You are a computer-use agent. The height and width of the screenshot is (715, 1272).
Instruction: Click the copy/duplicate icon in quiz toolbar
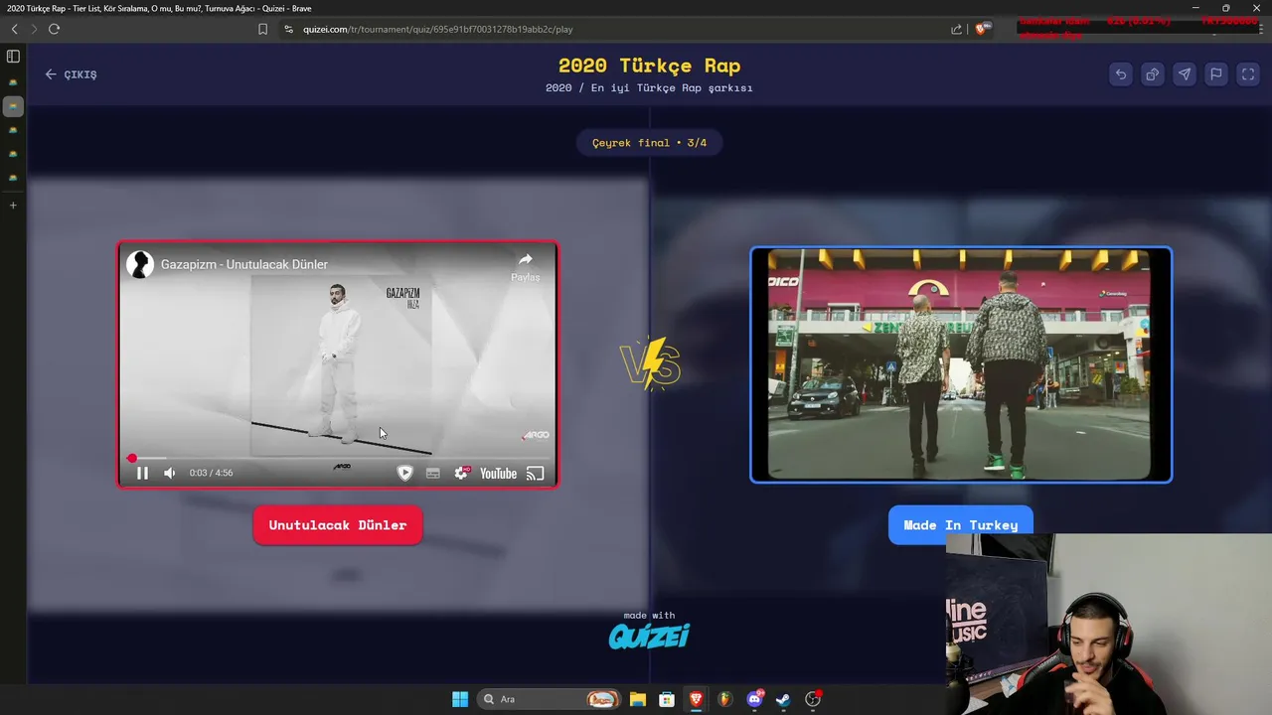[x=1153, y=74]
